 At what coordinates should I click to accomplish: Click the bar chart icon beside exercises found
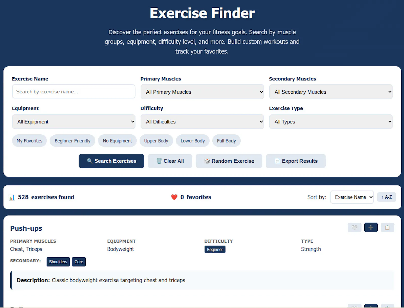pyautogui.click(x=12, y=197)
